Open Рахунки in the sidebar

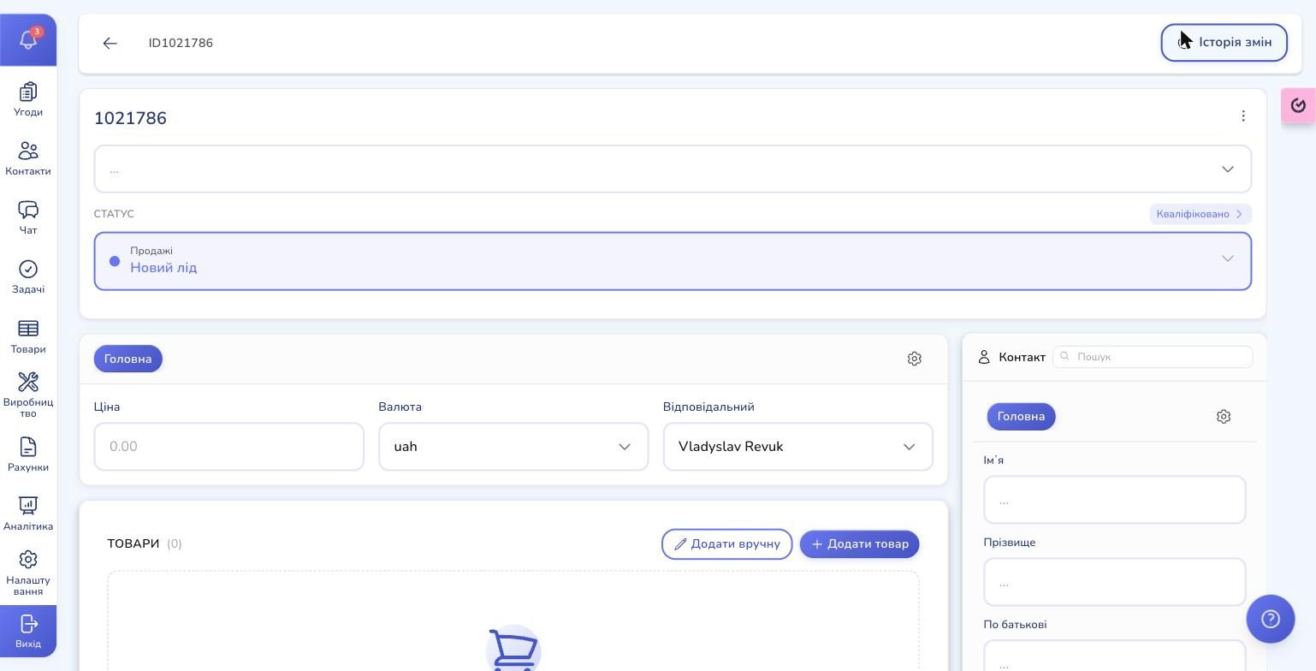pyautogui.click(x=28, y=454)
